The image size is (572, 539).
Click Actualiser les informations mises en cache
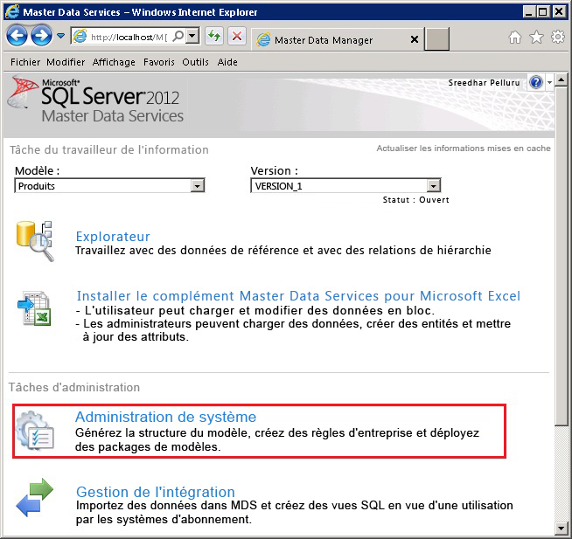click(x=464, y=149)
